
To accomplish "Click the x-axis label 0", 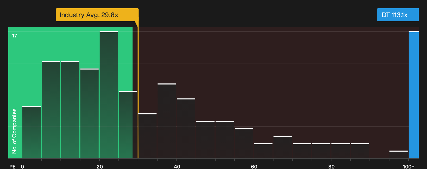I will pyautogui.click(x=22, y=167).
